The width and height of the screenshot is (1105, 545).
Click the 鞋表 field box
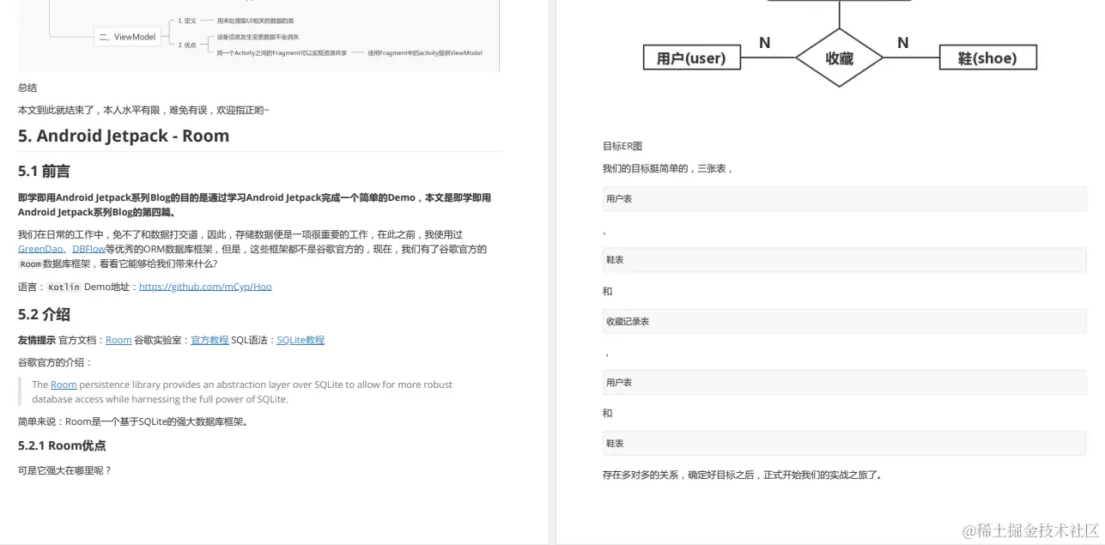pyautogui.click(x=844, y=259)
